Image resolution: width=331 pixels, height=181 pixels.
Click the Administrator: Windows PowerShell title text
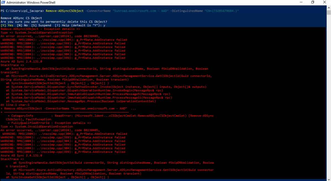[30, 2]
